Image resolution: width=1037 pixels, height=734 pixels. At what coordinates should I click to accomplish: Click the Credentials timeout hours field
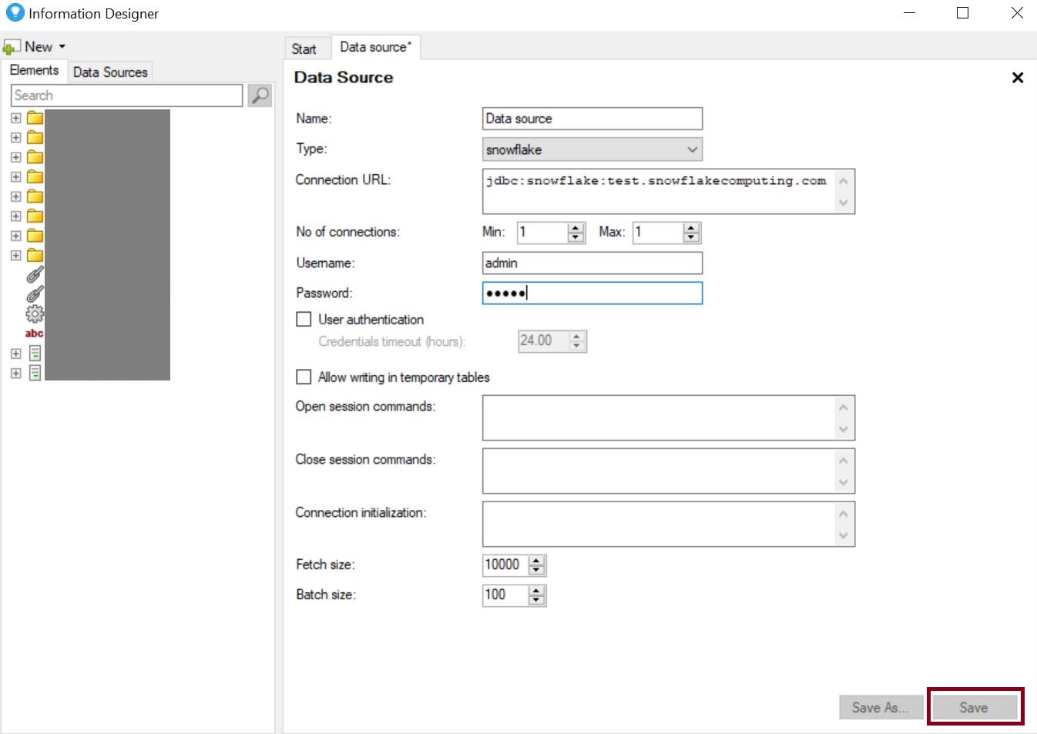(x=544, y=341)
